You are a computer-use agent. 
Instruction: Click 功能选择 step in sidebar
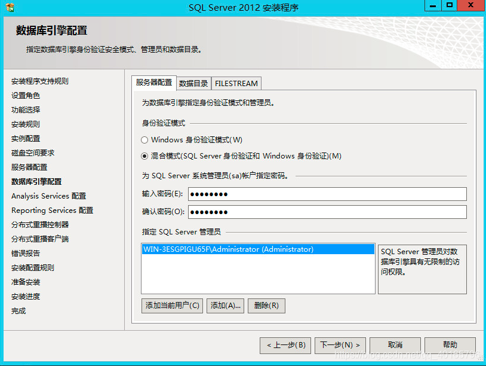click(x=26, y=110)
